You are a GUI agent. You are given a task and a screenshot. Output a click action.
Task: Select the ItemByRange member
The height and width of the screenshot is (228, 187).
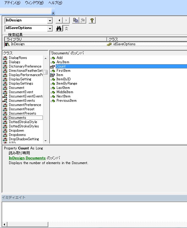67,83
